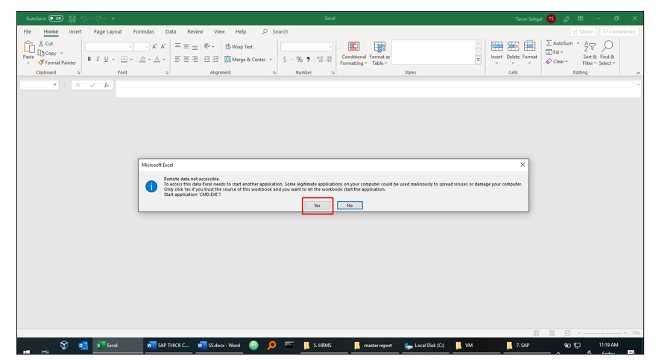Click the Save icon in the title bar
Viewport: 656px width, 362px height.
[x=72, y=19]
